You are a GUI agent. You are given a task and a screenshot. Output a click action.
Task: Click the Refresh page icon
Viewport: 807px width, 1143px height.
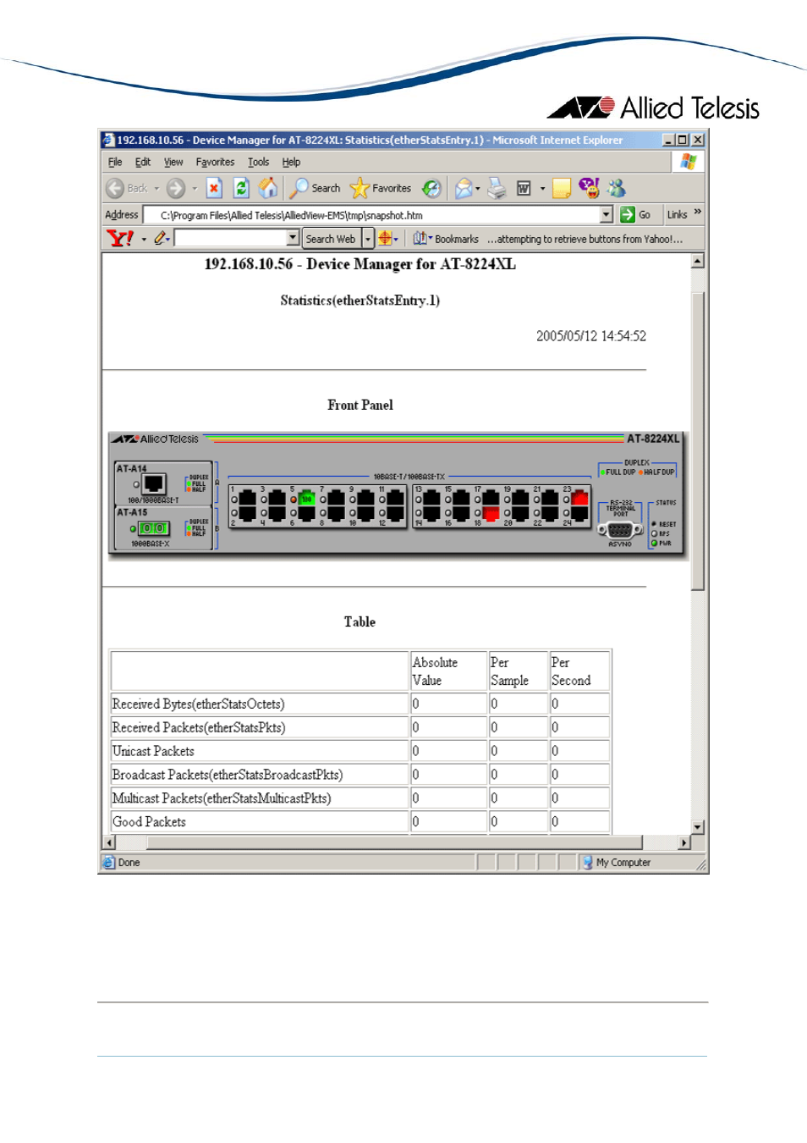241,188
